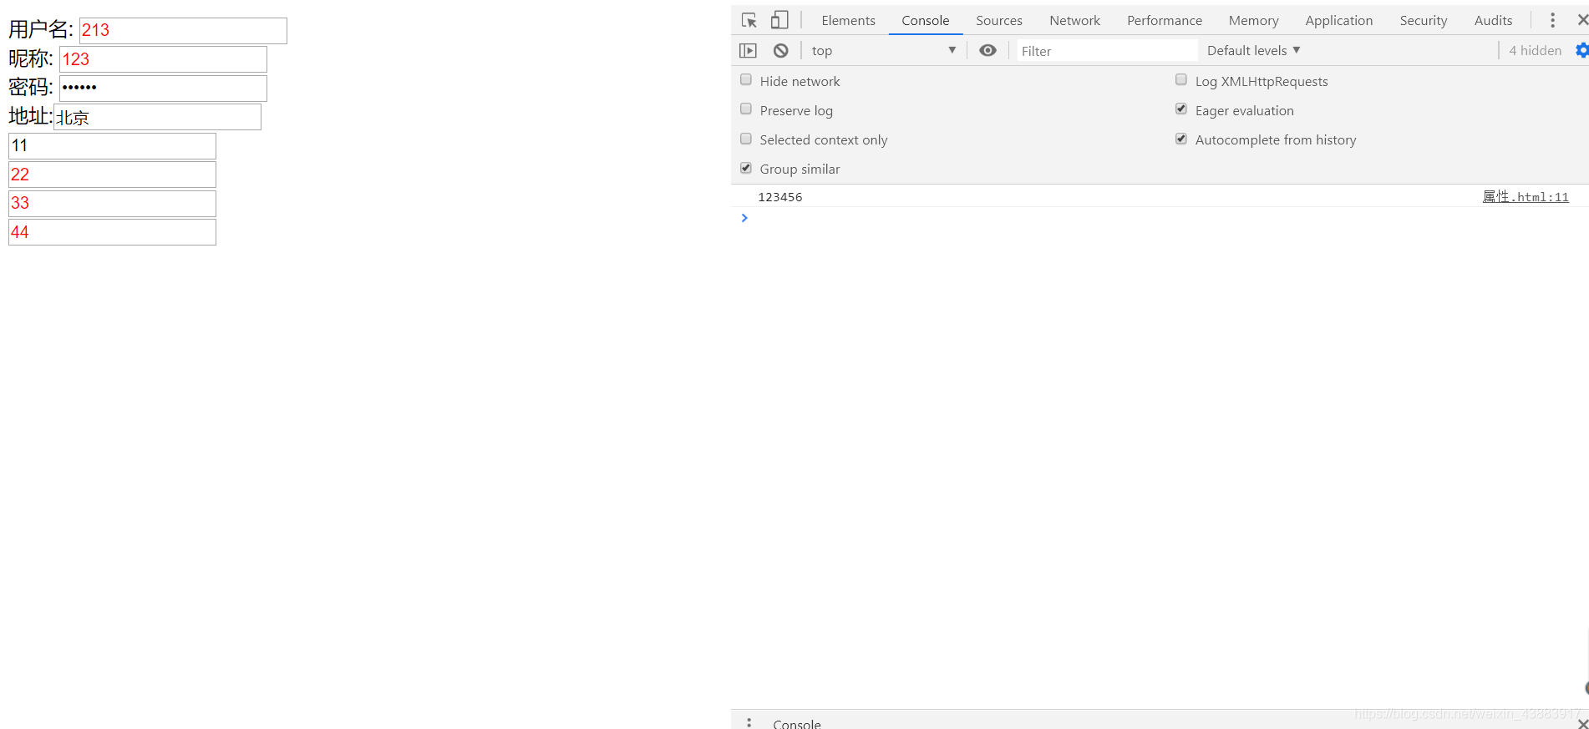This screenshot has width=1589, height=729.
Task: Show console sidebar icon
Action: click(x=748, y=51)
